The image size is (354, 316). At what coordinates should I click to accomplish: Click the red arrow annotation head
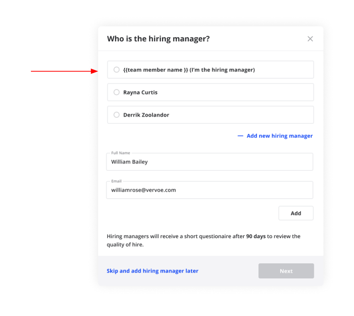pyautogui.click(x=94, y=71)
